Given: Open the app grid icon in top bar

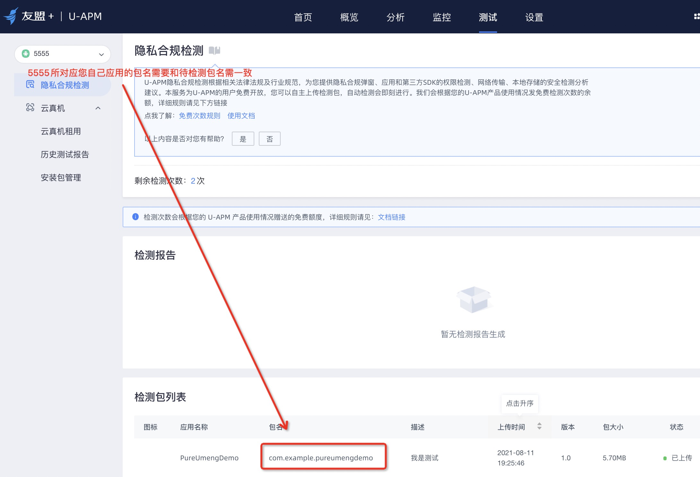Looking at the screenshot, I should (696, 17).
